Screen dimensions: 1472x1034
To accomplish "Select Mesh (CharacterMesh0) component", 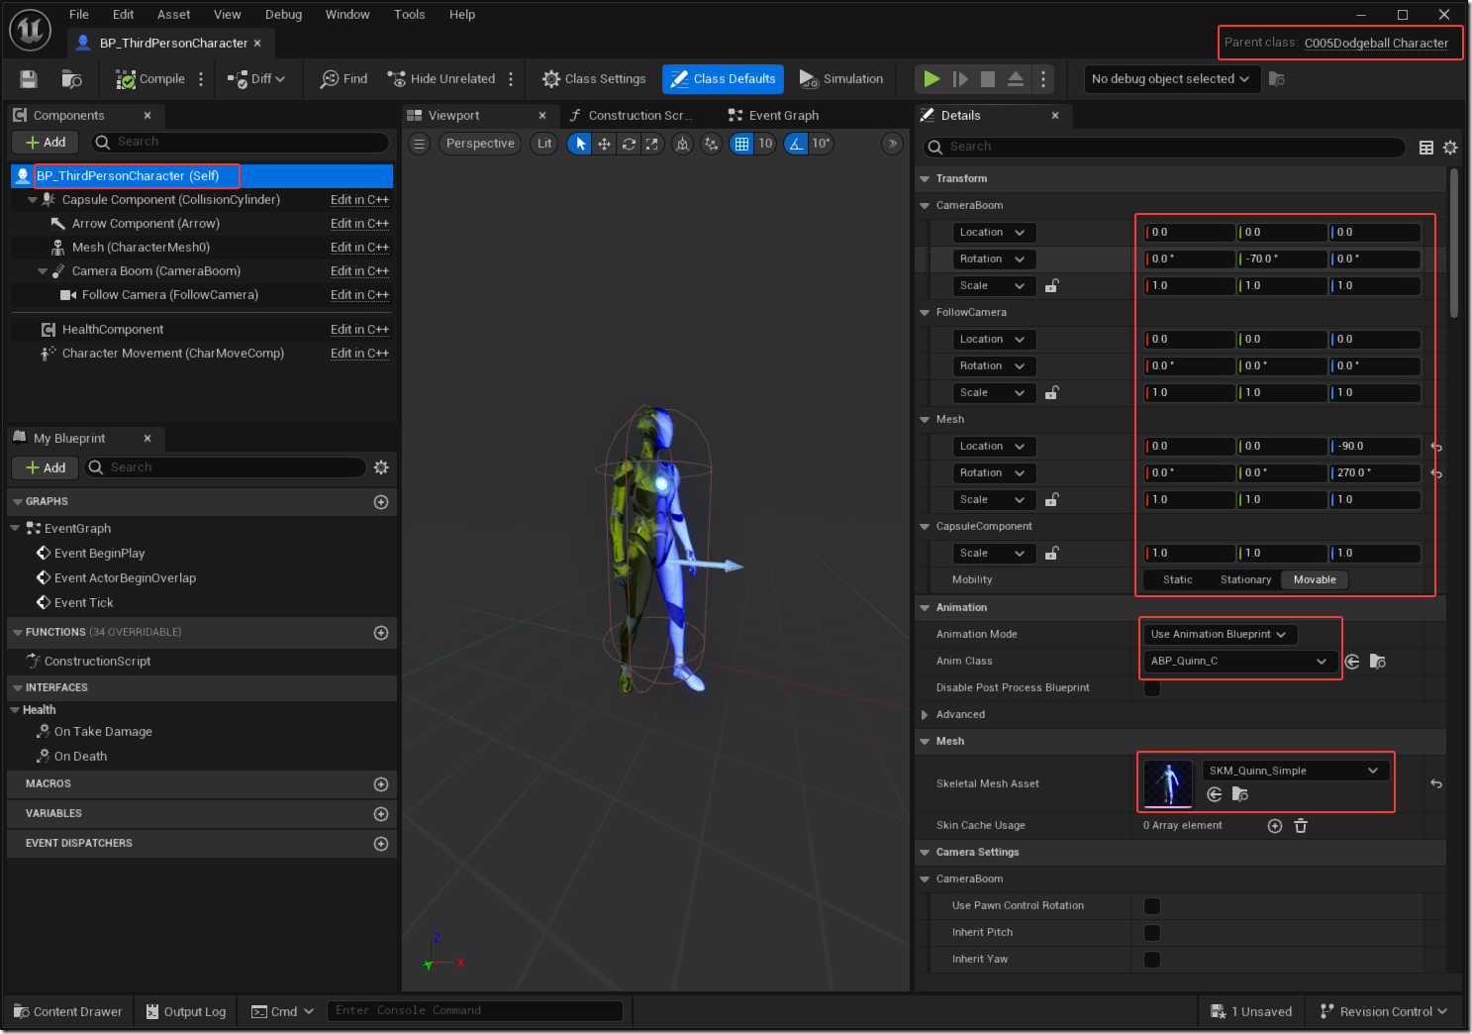I will 141,248.
